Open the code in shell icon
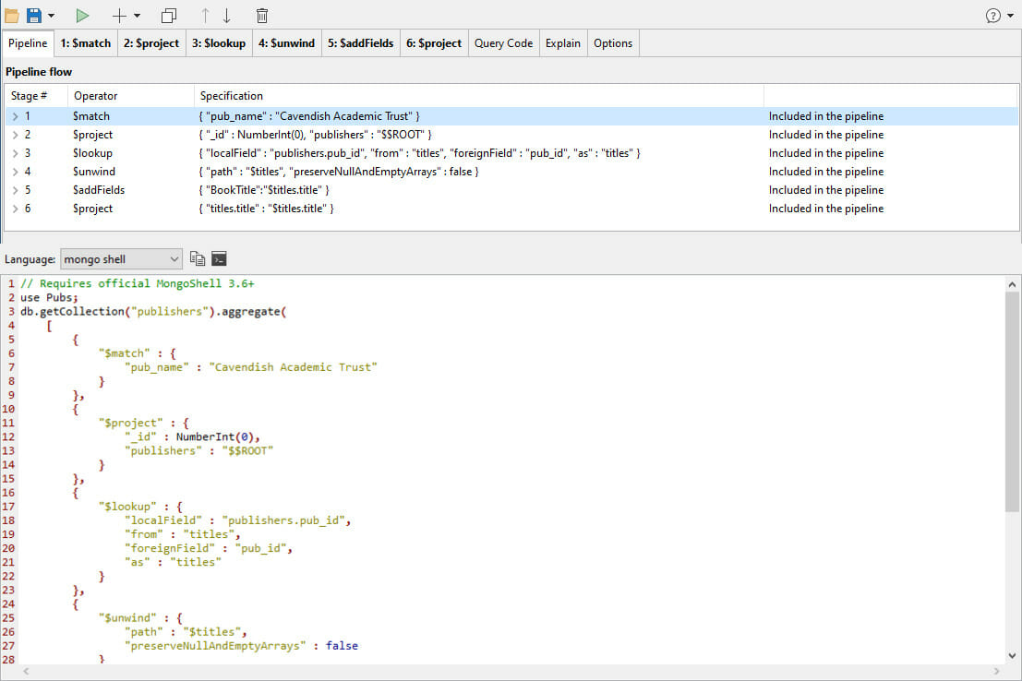Viewport: 1022px width, 681px height. [x=219, y=258]
